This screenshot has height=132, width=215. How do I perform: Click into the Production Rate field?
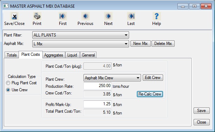(x=98, y=86)
